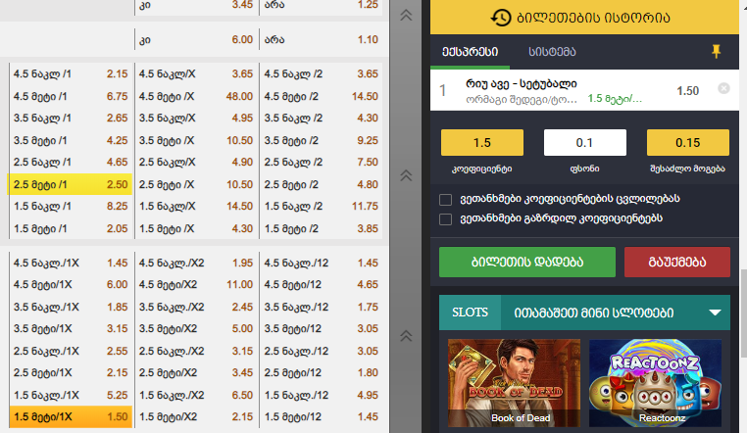Screen dimensions: 747x433
Task: Select 1.5 მეტი /1 odds 2.05
Action: click(x=70, y=229)
